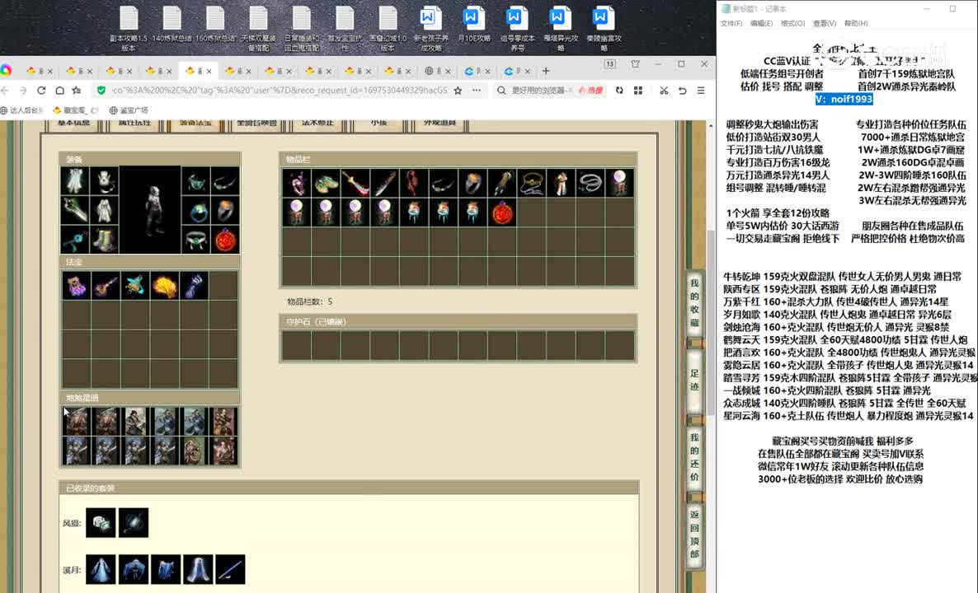
Task: Switch to 属性抗性 page tab
Action: 134,125
